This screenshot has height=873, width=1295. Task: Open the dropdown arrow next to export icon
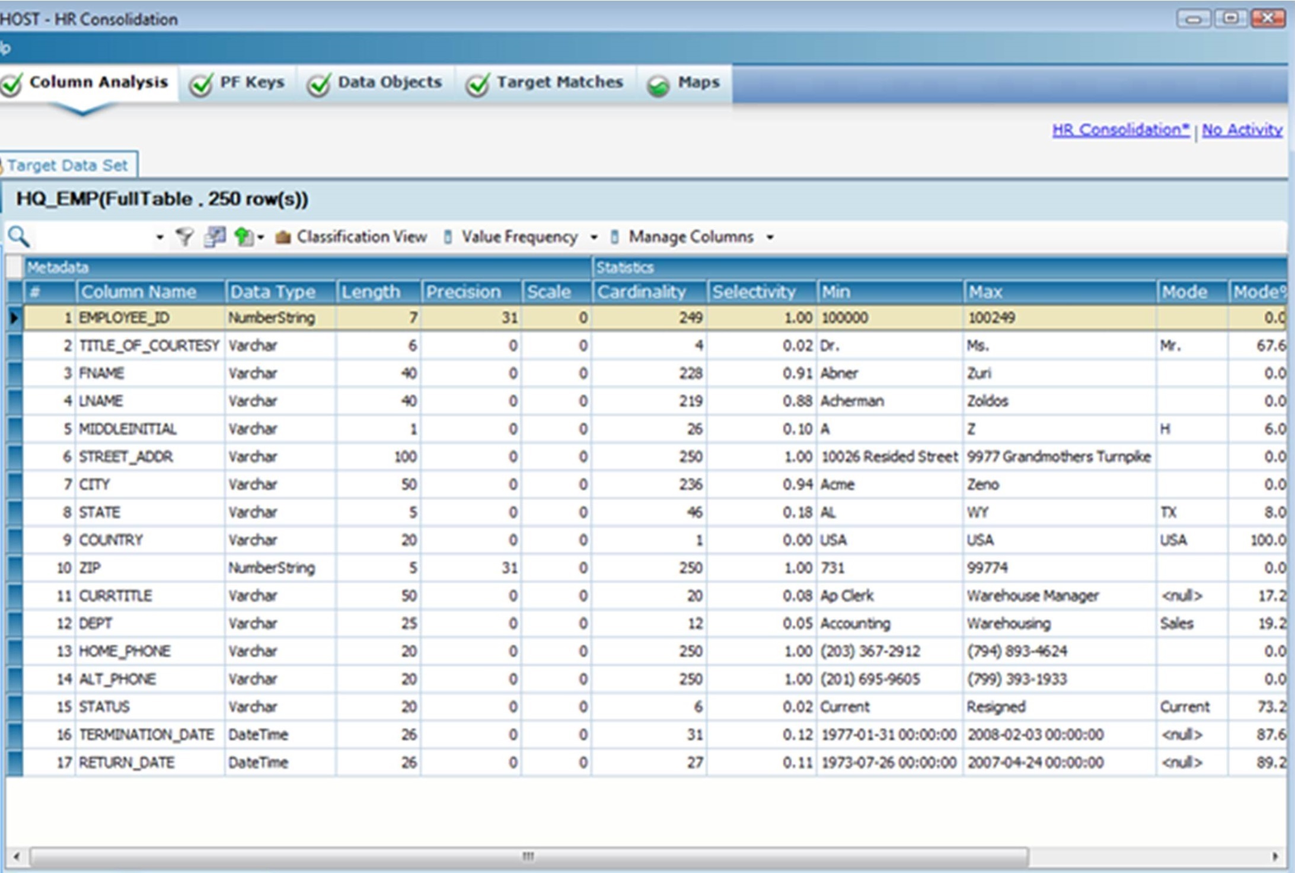click(x=260, y=237)
